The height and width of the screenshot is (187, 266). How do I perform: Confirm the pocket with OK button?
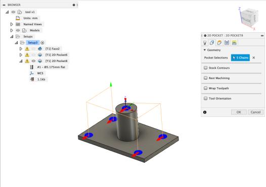(239, 112)
